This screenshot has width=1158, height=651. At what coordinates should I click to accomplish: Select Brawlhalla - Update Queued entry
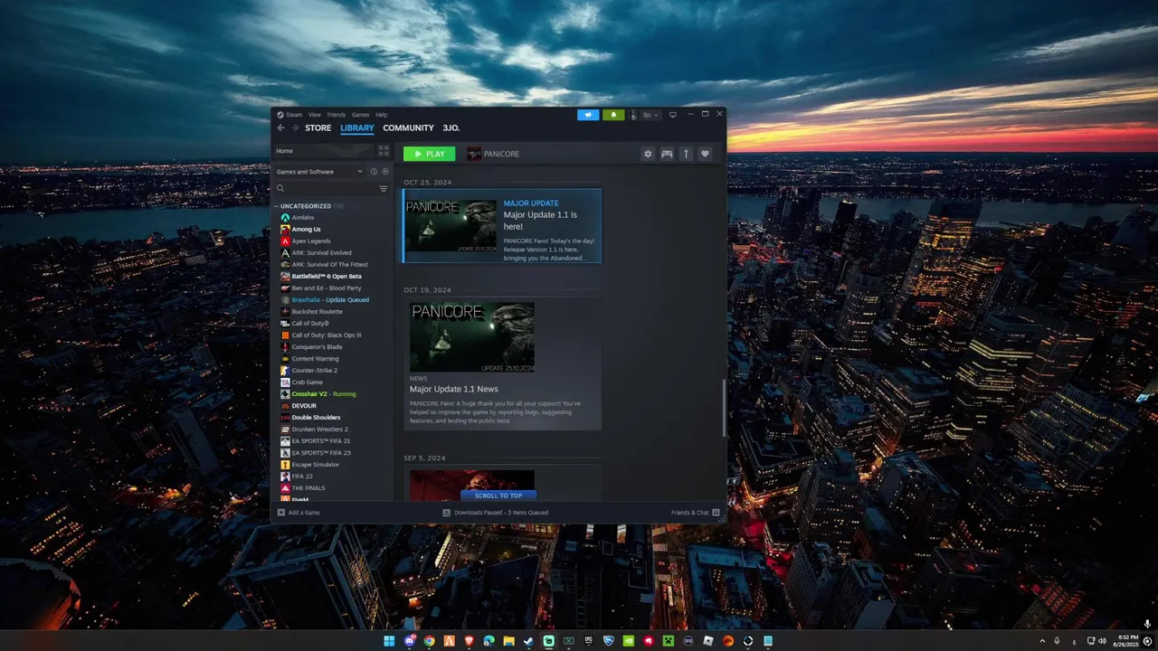pos(330,300)
